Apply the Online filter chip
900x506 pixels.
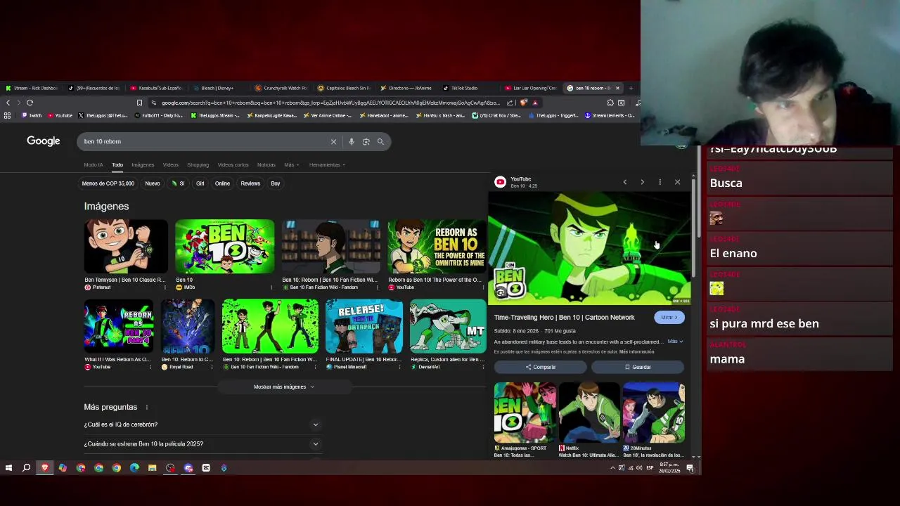click(222, 183)
